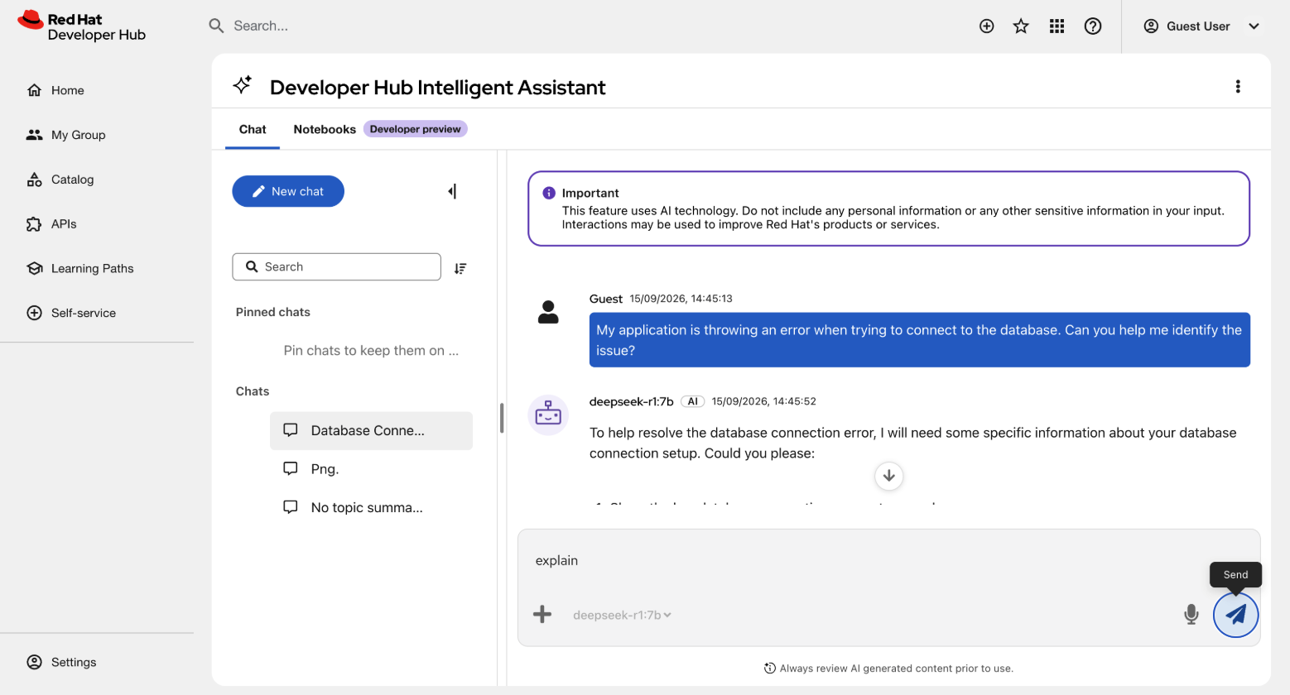Click chat bubble icon beside No topic summa...
The width and height of the screenshot is (1290, 695).
[291, 507]
